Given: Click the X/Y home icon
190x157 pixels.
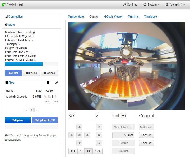Looking at the screenshot, I should point(79,135).
